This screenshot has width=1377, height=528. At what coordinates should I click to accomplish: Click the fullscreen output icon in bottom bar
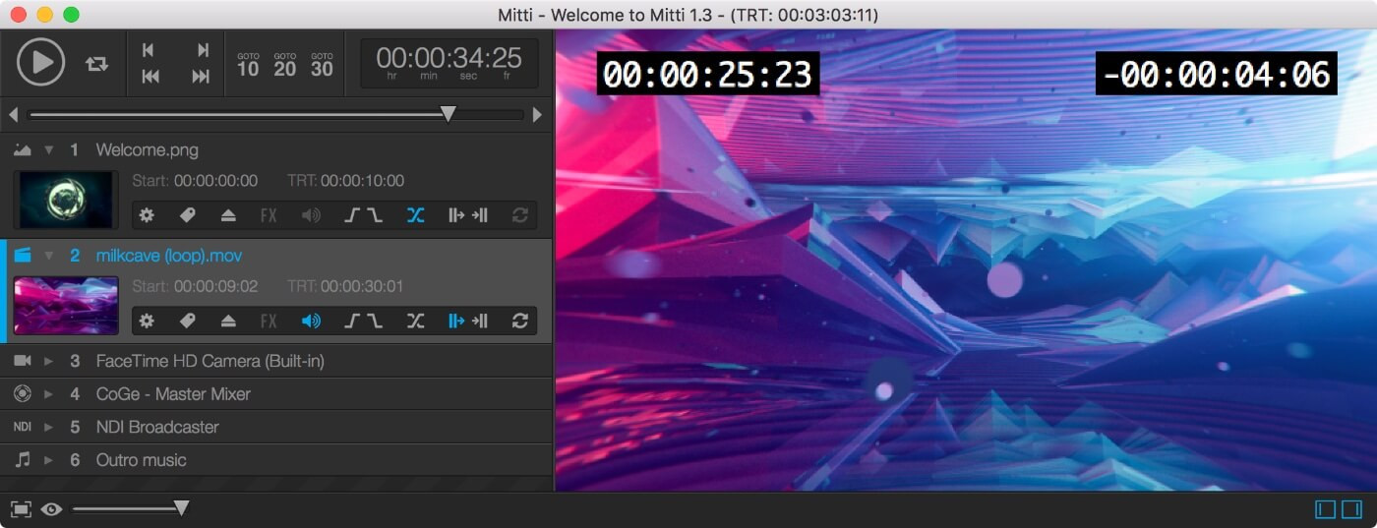21,509
